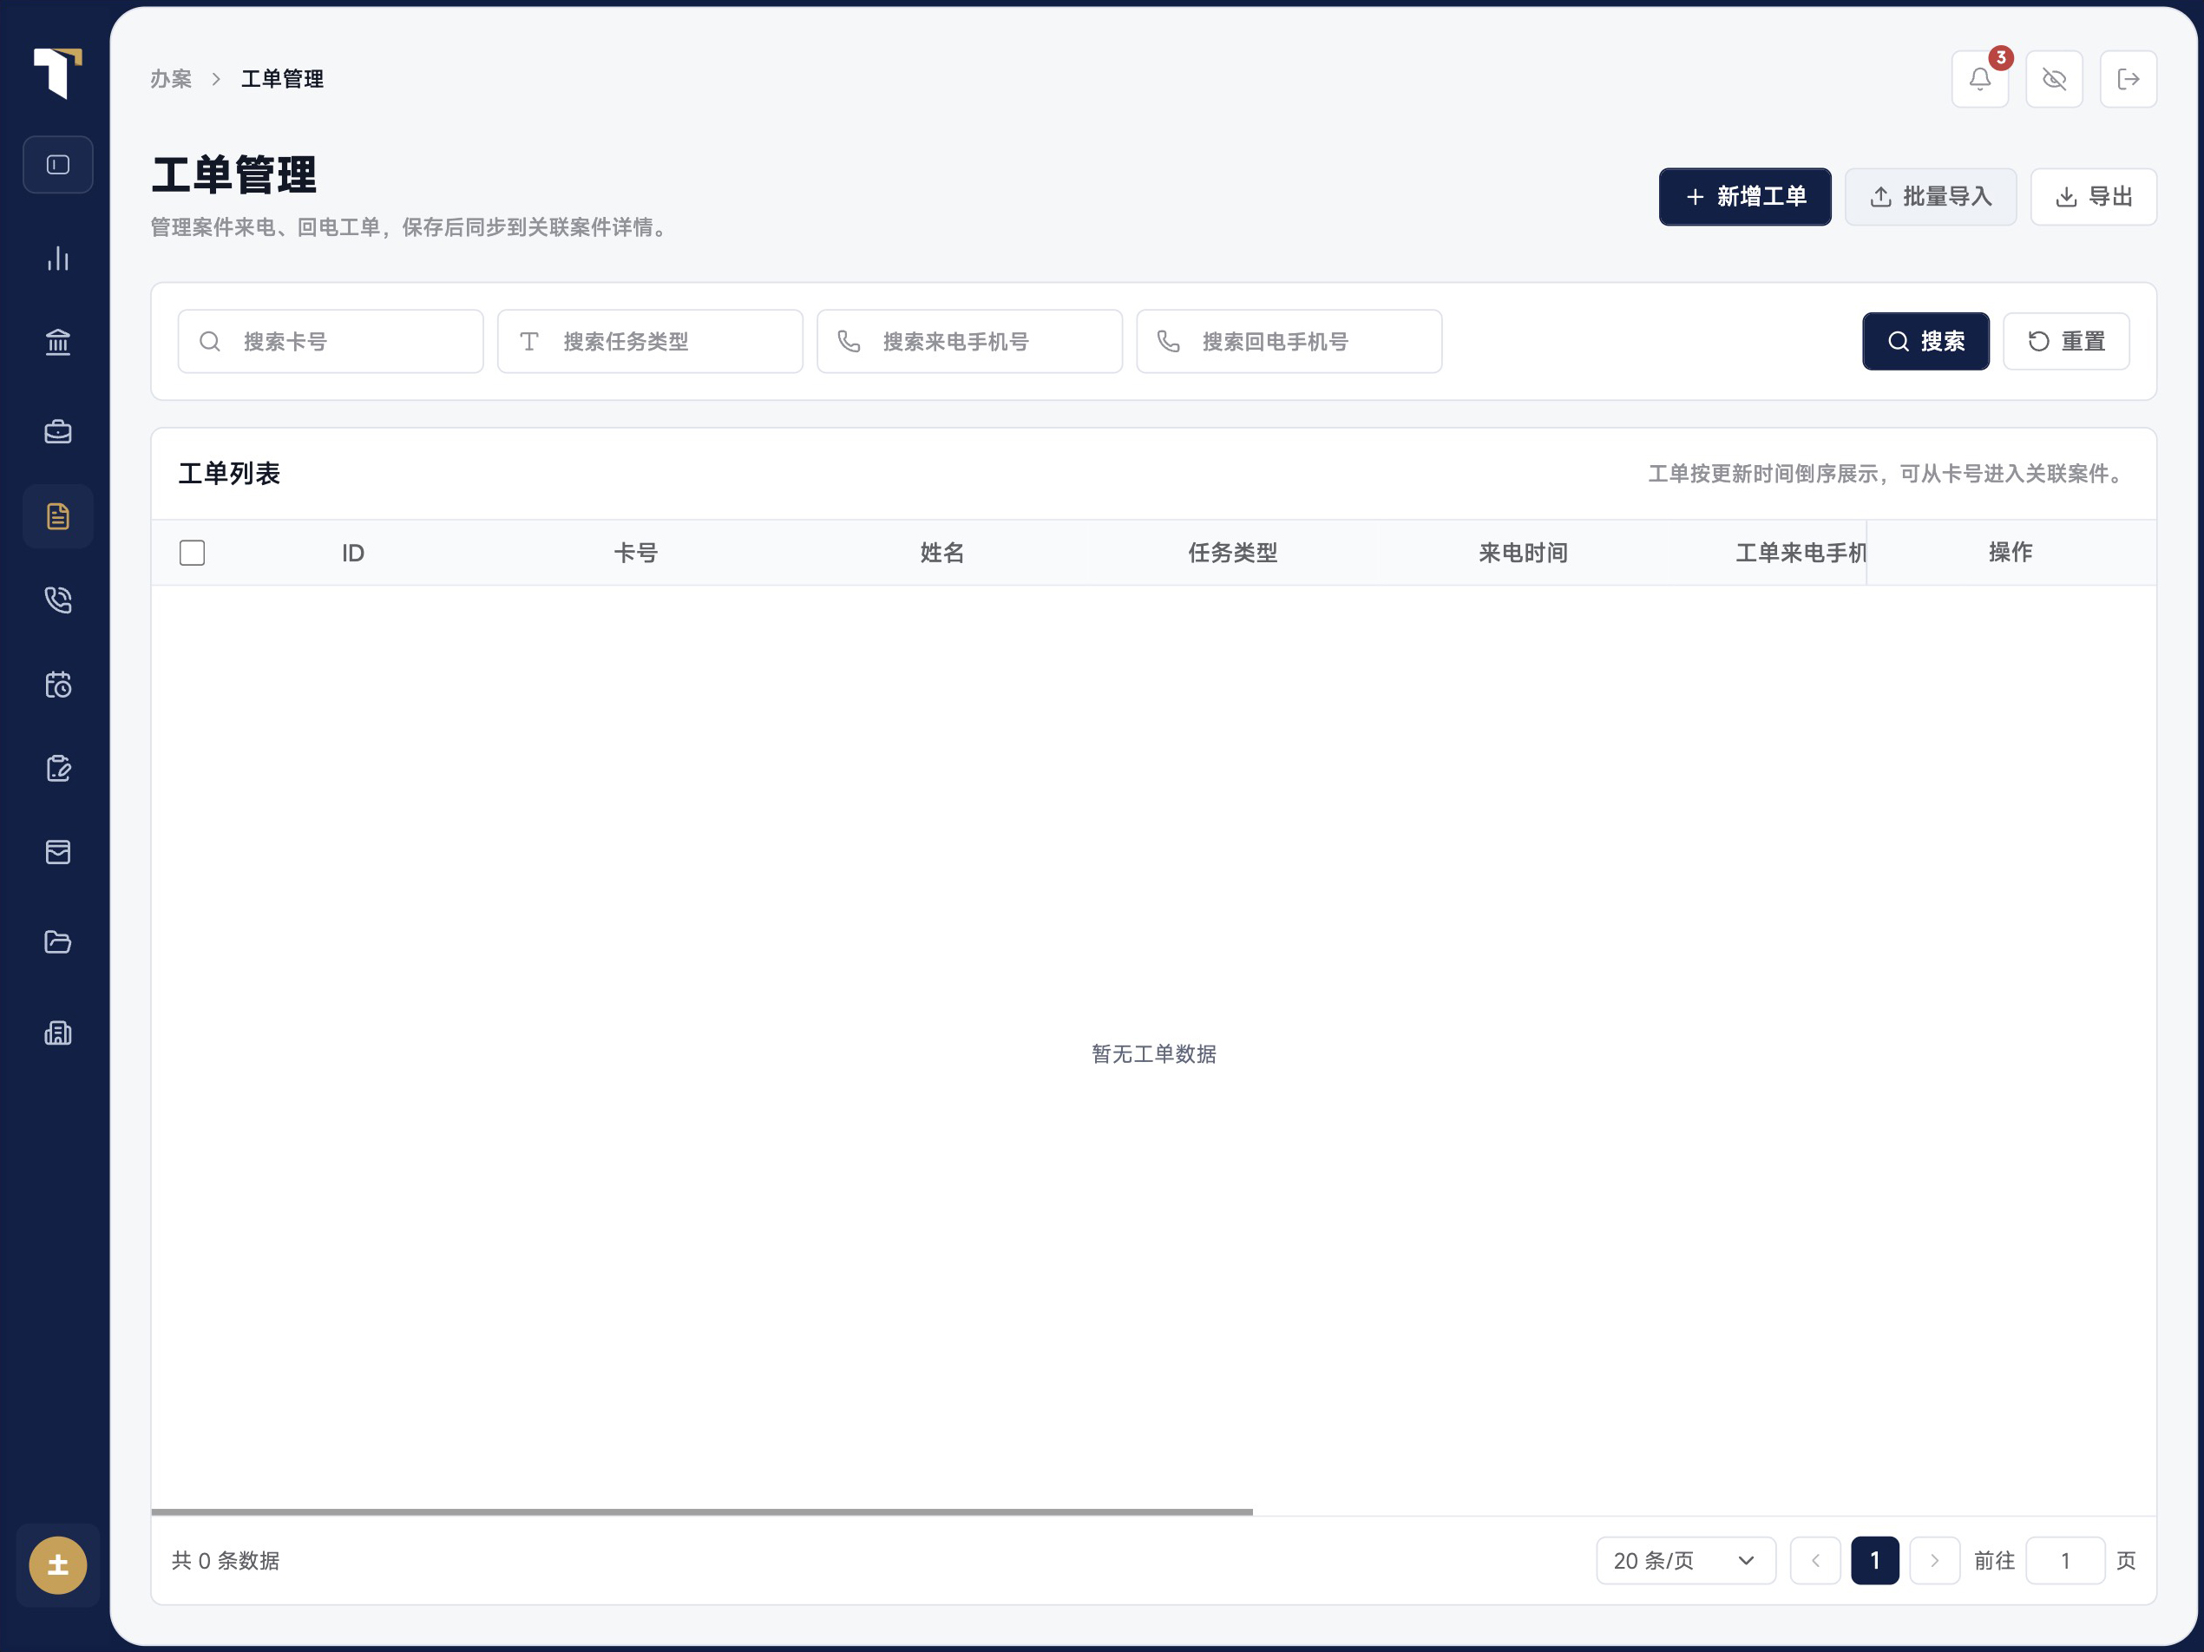Open the bank building sidebar icon
2204x1652 pixels.
point(58,343)
